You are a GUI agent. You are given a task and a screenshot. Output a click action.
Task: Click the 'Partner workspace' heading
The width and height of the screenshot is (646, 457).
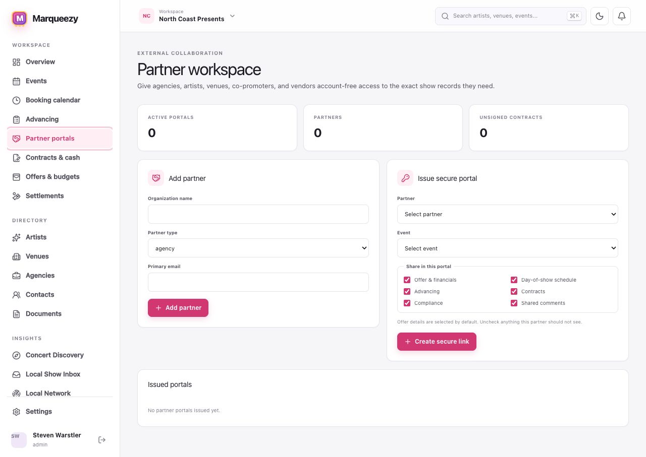(199, 70)
